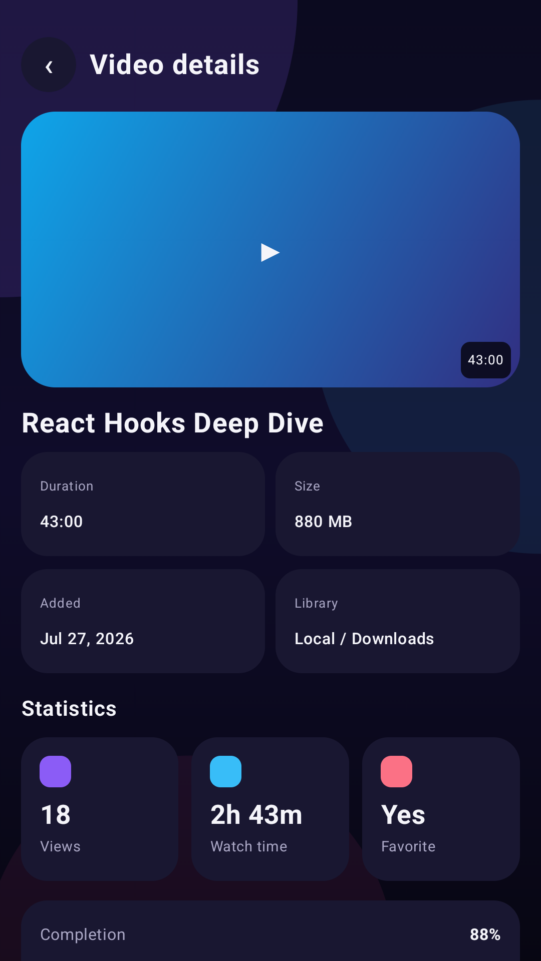Tap the Views label text
This screenshot has width=541, height=961.
click(60, 846)
